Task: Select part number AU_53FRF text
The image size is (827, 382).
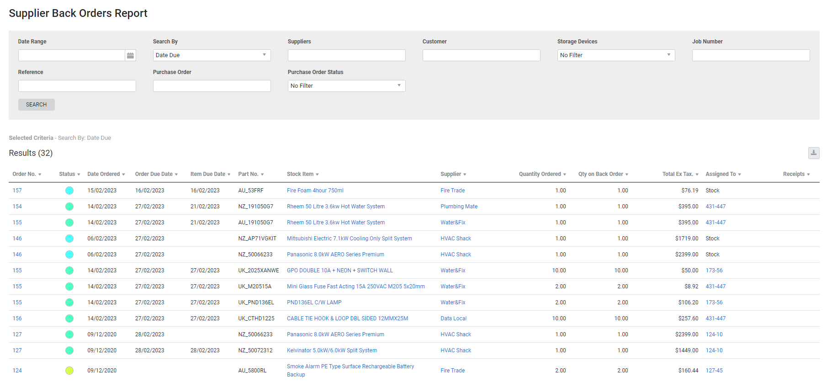Action: 251,191
